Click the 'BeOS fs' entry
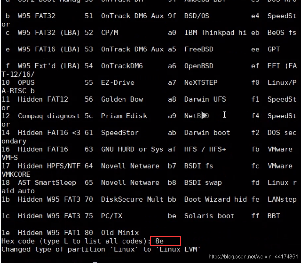The width and height of the screenshot is (301, 263). click(x=282, y=33)
